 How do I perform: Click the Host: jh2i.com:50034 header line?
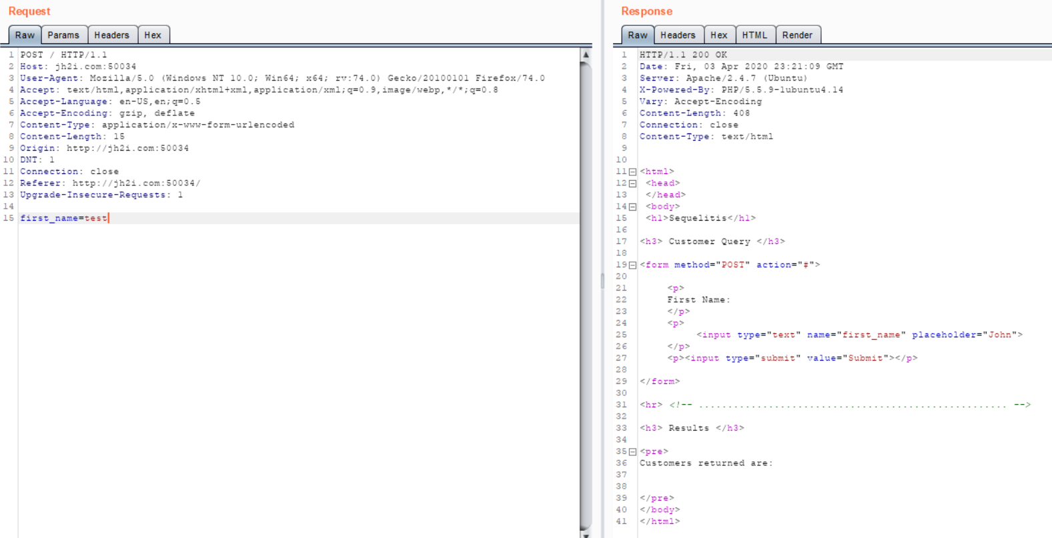click(78, 67)
